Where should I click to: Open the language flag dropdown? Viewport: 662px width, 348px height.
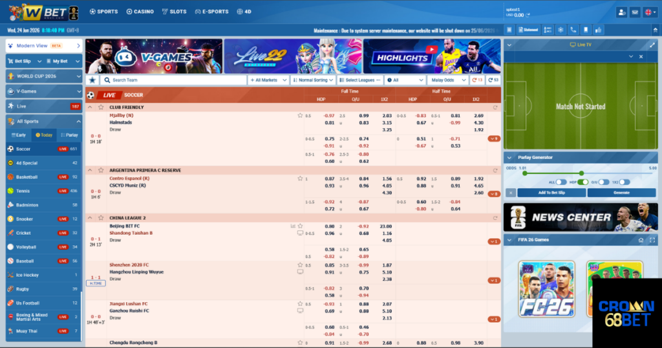(x=650, y=12)
